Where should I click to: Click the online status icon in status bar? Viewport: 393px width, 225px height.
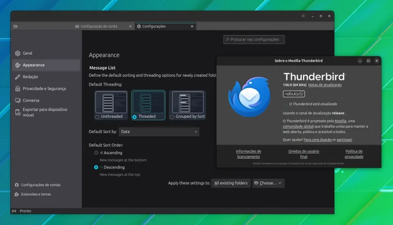click(15, 211)
